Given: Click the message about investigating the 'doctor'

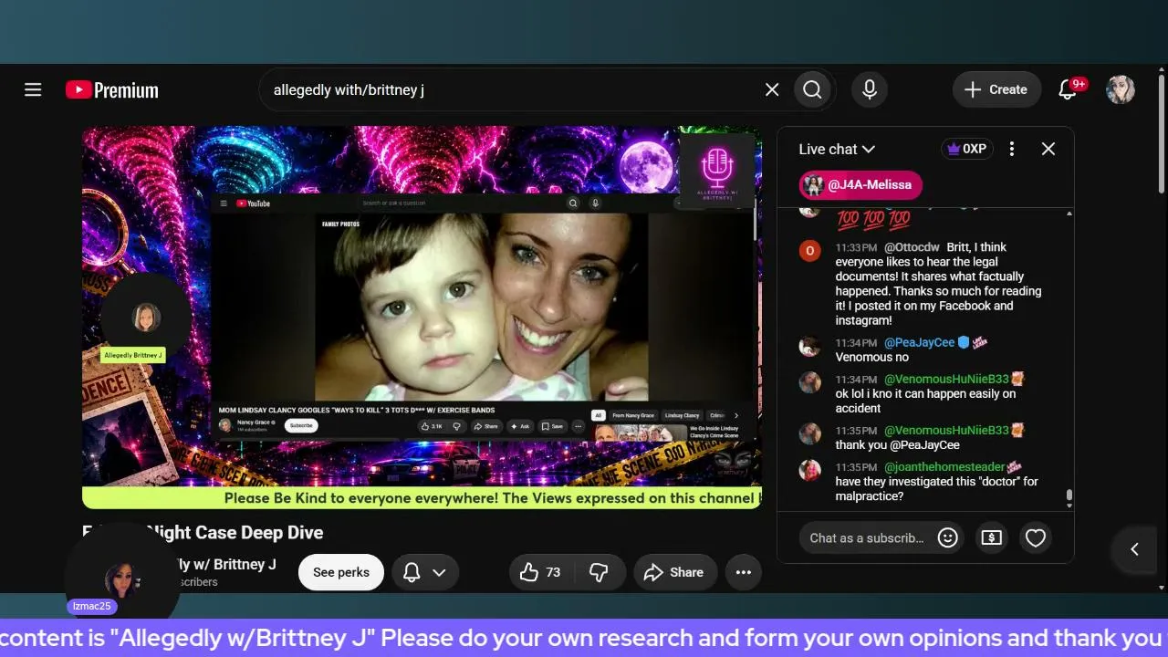Looking at the screenshot, I should click(937, 489).
